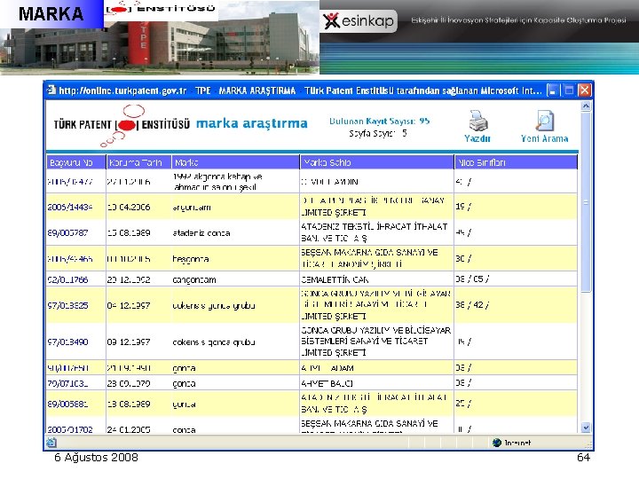This screenshot has height=479, width=639.
Task: Close the Marka Araştırma browser window
Action: point(585,90)
